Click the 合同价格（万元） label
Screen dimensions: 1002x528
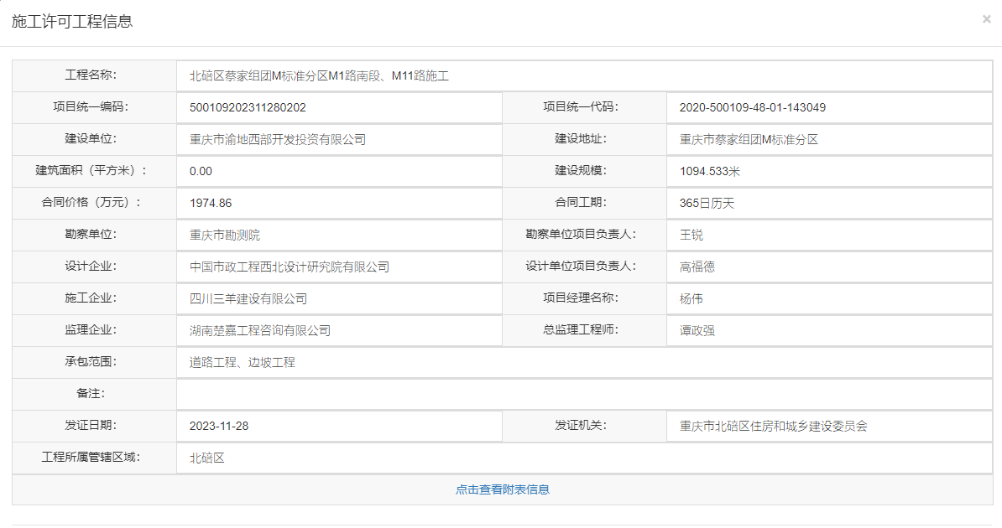point(90,203)
